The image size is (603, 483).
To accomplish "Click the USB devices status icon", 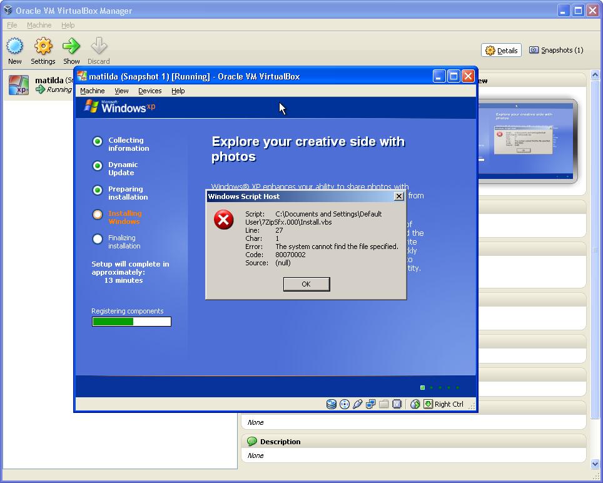I will [x=357, y=404].
